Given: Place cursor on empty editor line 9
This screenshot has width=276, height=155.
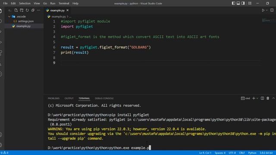Looking at the screenshot, I should pyautogui.click(x=161, y=63).
